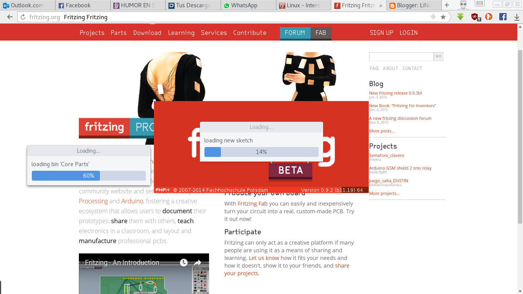This screenshot has width=523, height=294.
Task: Switch to the Linux - Interc tab
Action: (303, 5)
